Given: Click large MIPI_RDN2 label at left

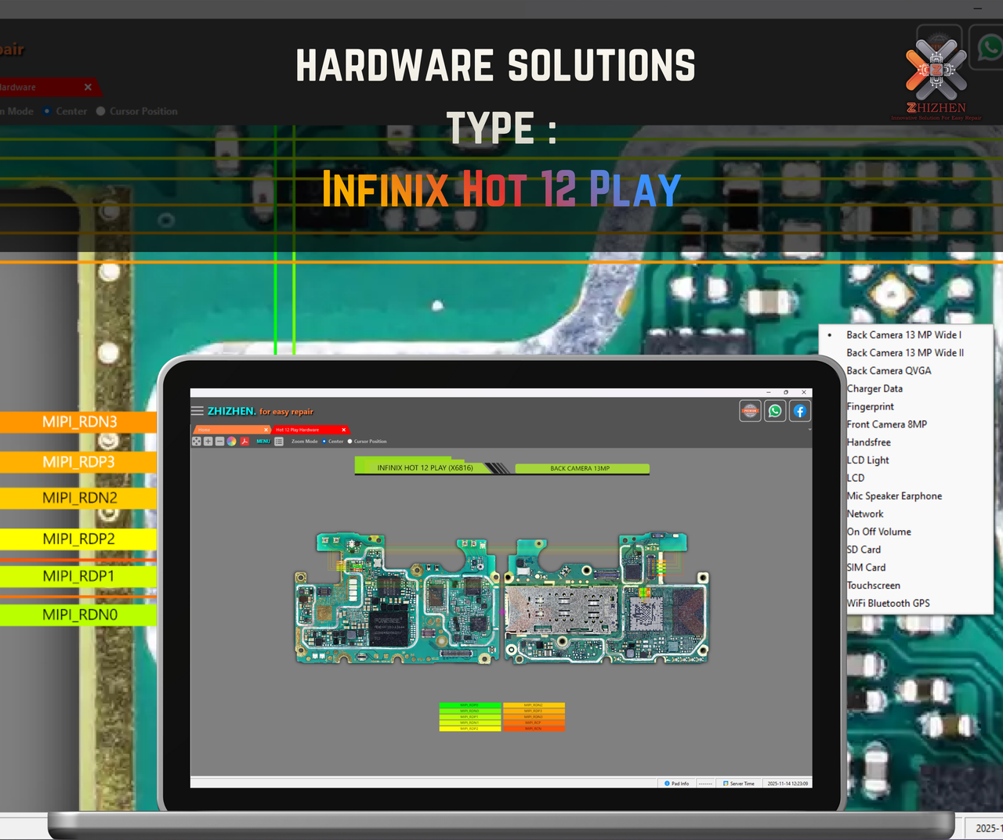Looking at the screenshot, I should (x=78, y=498).
